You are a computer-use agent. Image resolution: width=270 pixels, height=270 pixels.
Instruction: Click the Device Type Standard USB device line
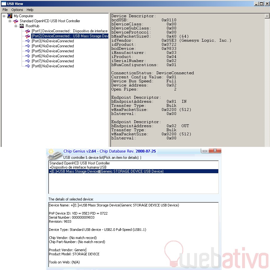[x=97, y=230]
